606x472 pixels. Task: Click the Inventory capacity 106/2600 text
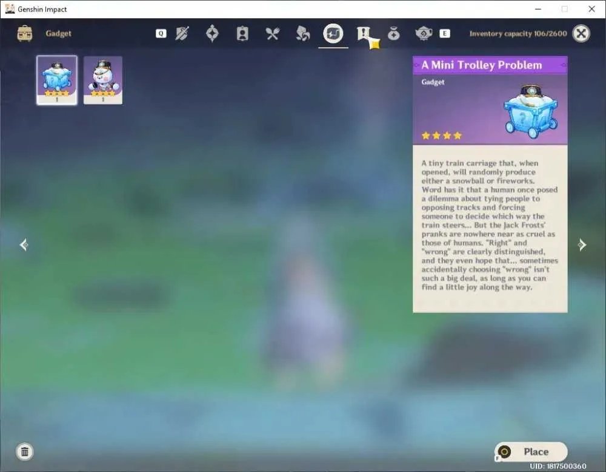(518, 33)
